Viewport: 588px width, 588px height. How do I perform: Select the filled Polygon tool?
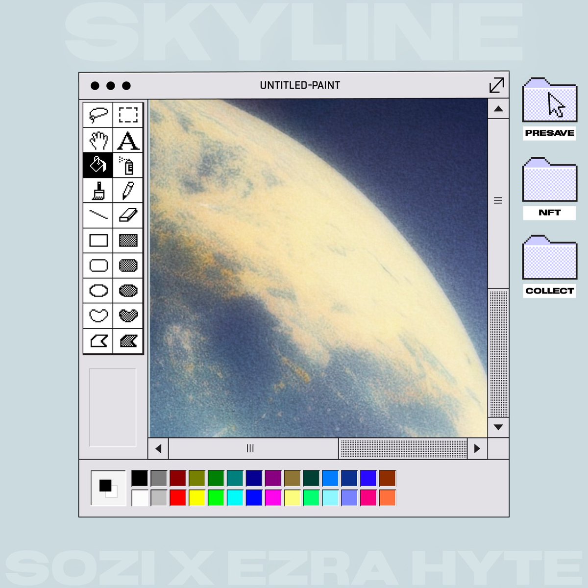pos(128,341)
